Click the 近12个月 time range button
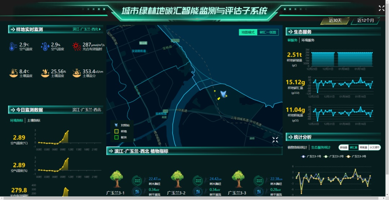389x200 pixels. [x=366, y=21]
